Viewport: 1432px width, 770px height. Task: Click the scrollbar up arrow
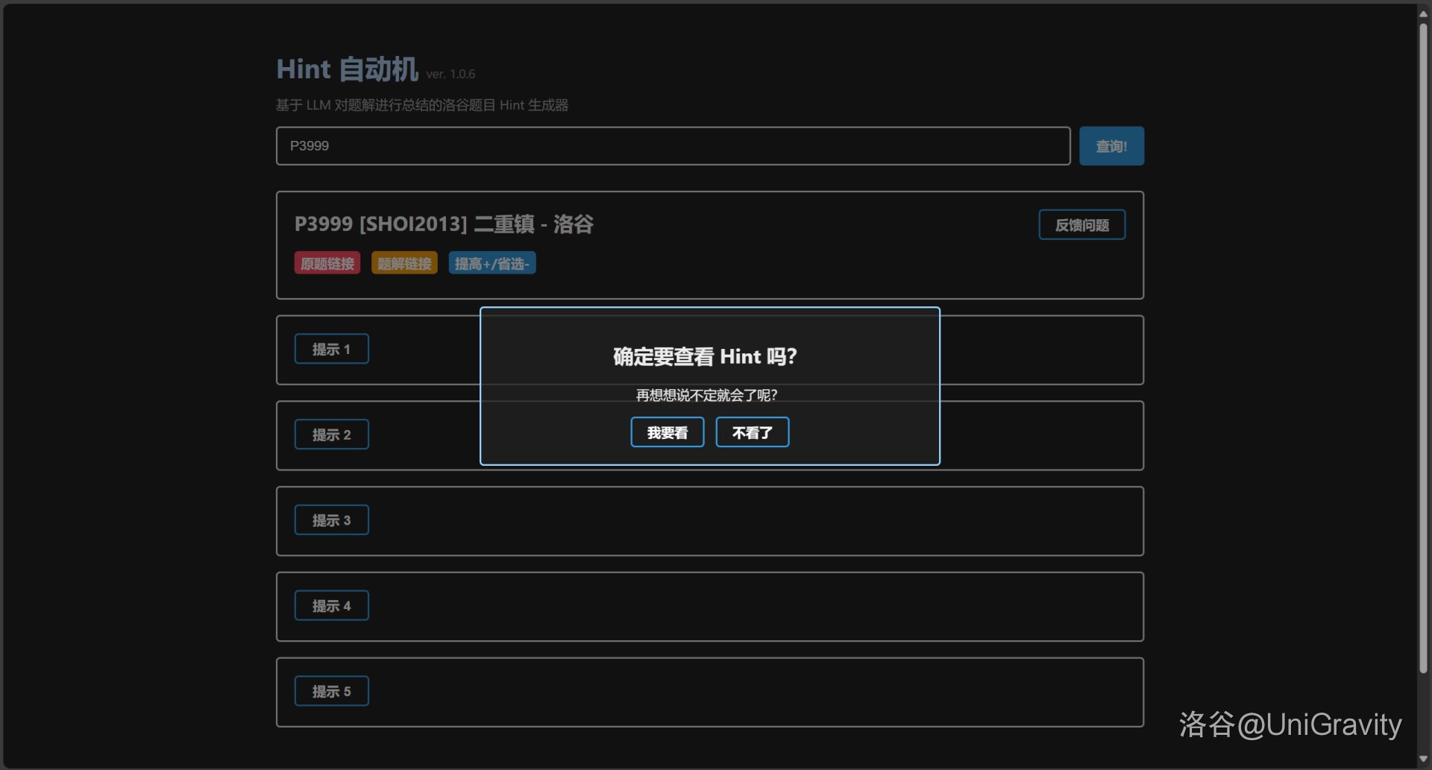click(1423, 13)
